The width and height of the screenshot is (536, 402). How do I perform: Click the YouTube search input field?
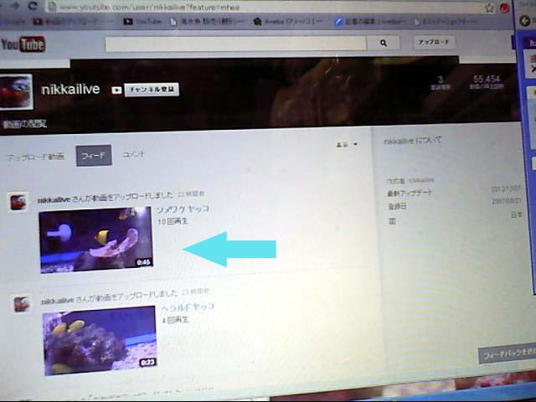[235, 44]
